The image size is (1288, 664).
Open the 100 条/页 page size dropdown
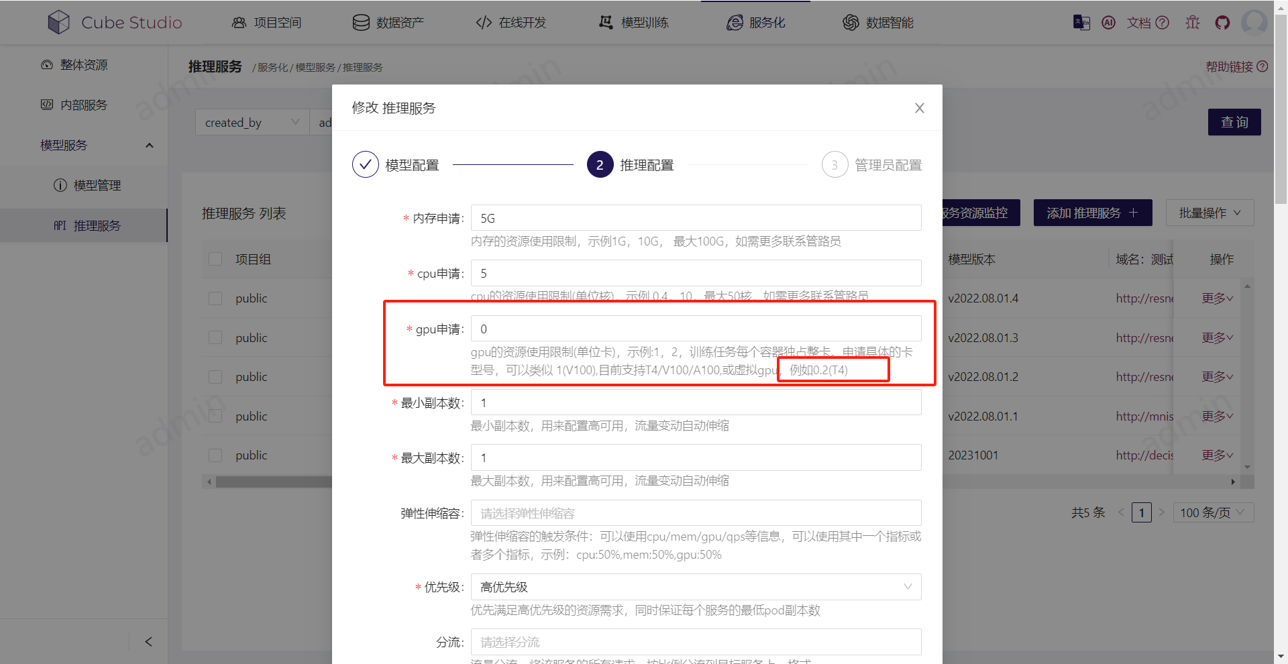click(1212, 512)
